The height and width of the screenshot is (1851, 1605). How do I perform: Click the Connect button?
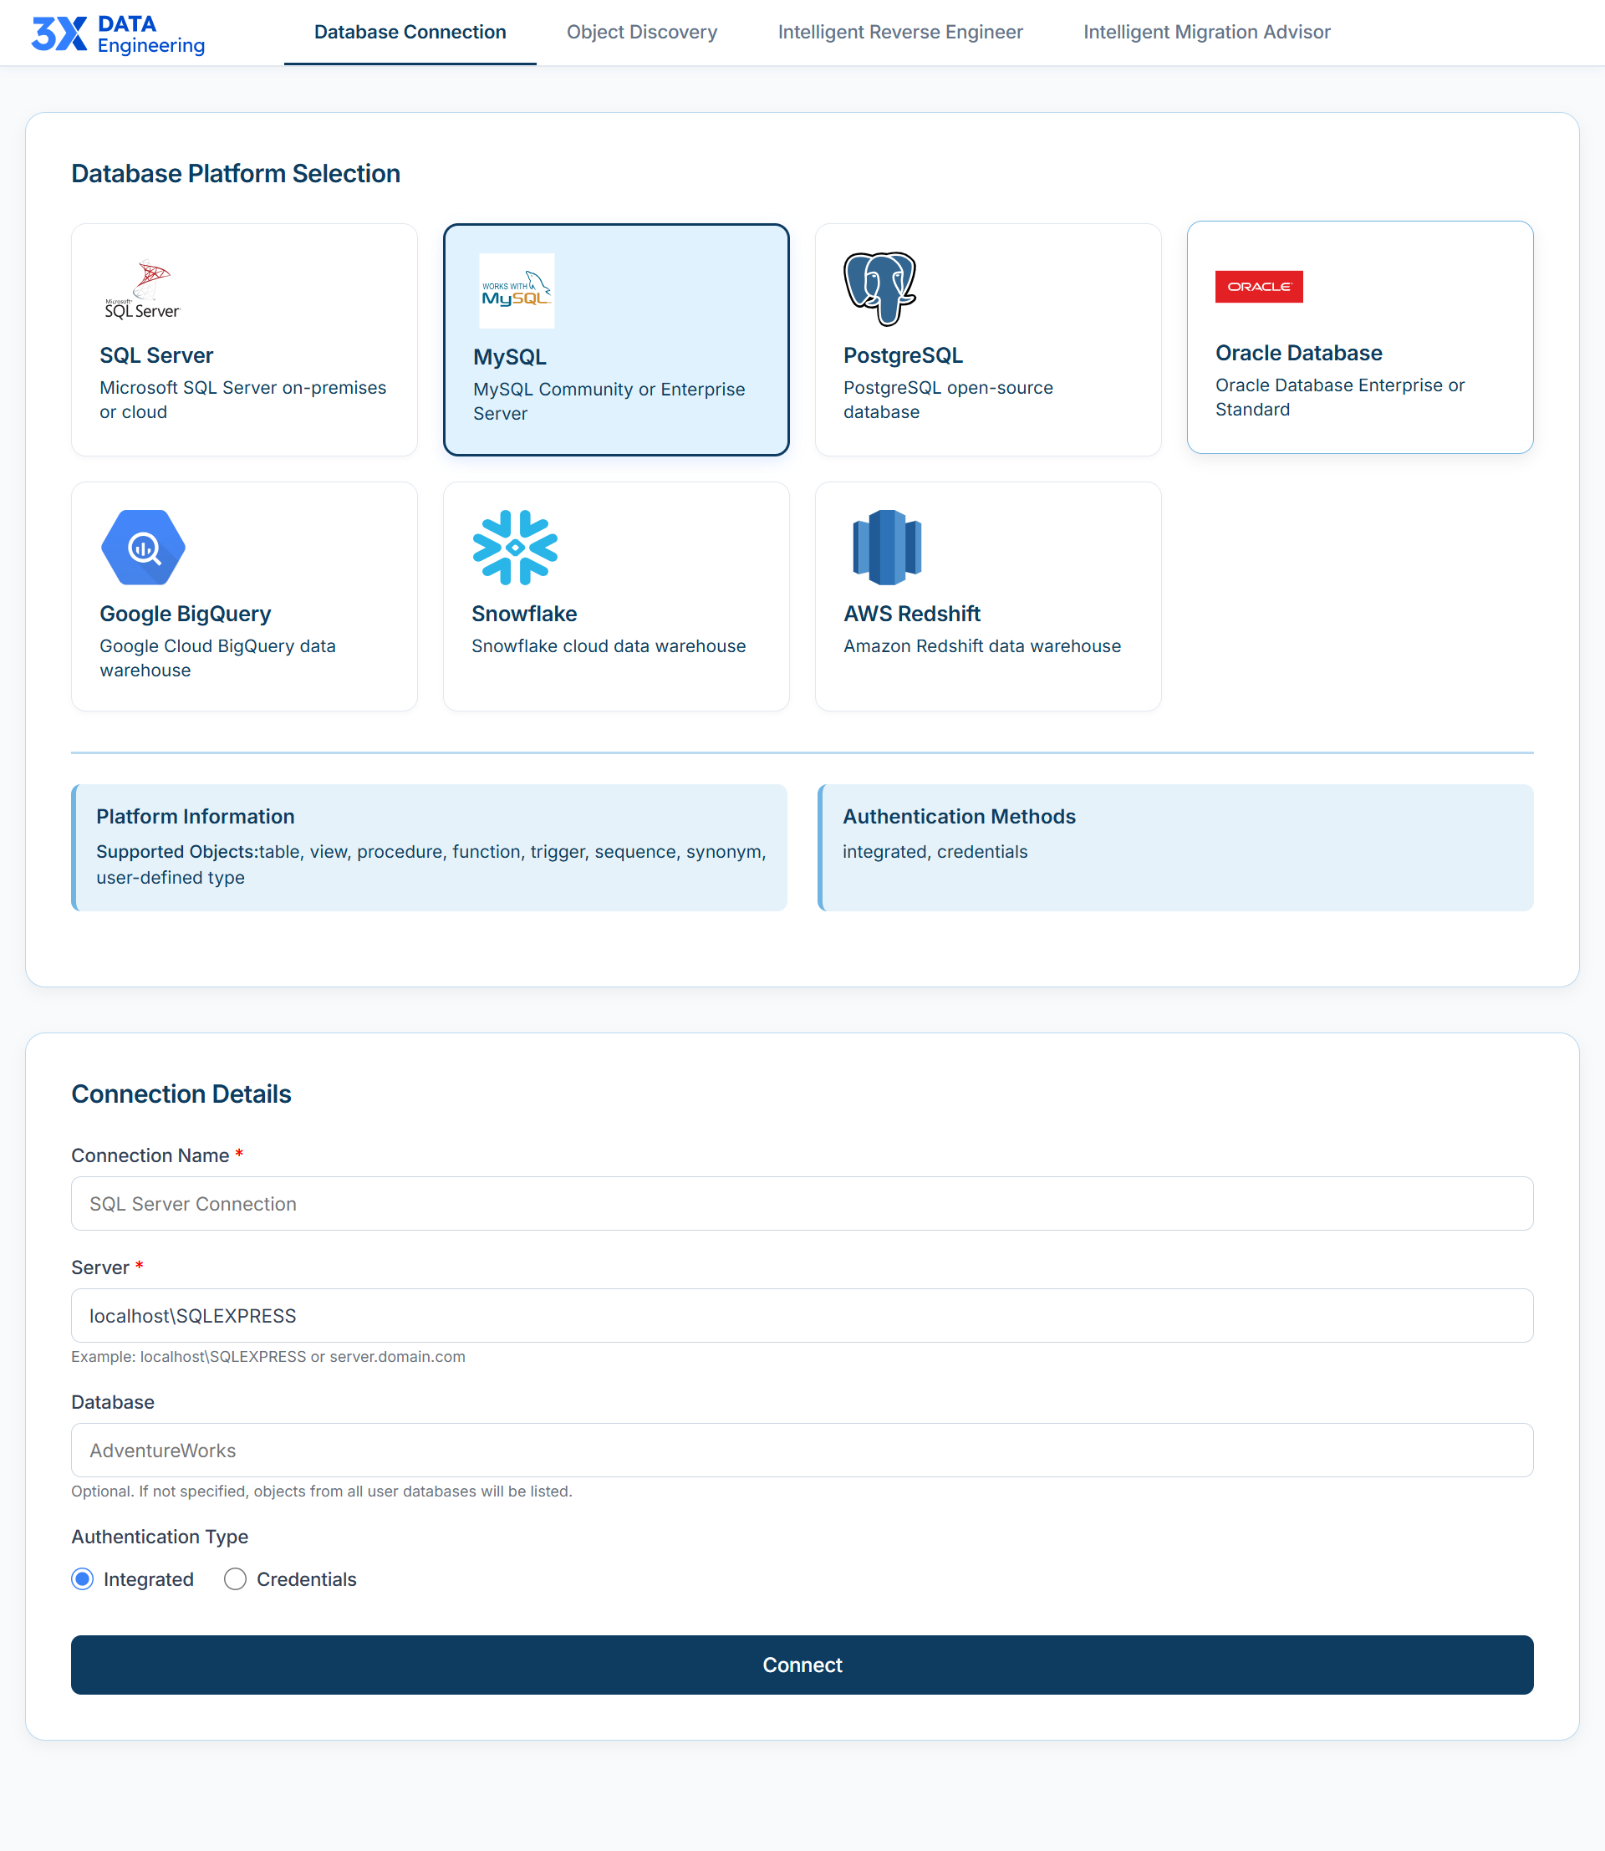point(802,1665)
